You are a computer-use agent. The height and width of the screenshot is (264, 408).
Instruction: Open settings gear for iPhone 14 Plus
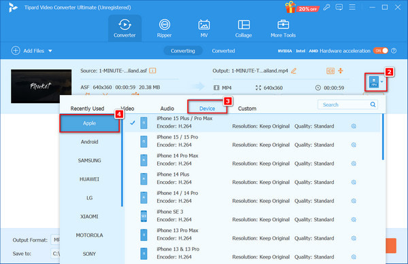(354, 183)
